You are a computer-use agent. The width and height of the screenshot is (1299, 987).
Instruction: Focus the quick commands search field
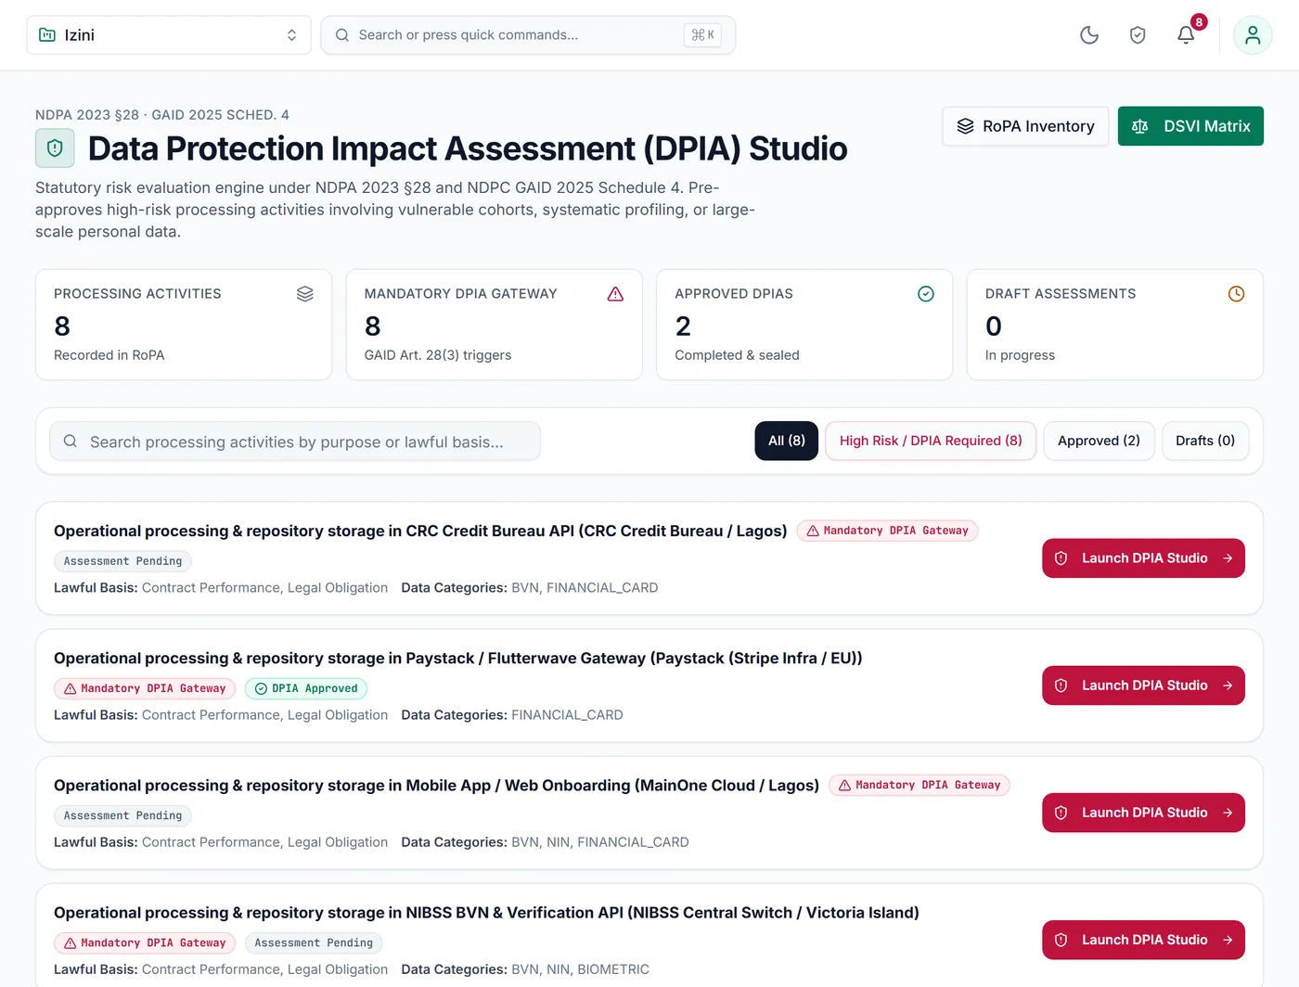528,35
